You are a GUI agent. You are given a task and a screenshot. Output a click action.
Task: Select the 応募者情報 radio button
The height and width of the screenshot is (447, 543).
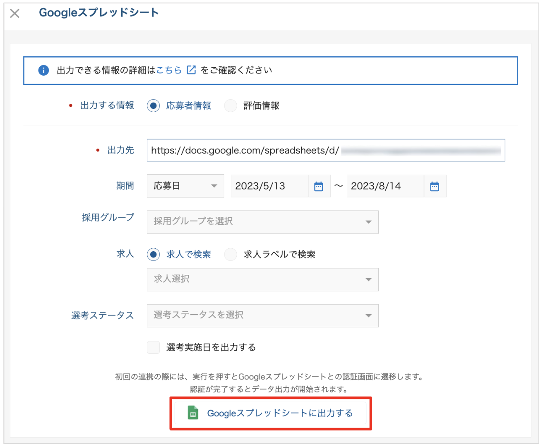154,106
